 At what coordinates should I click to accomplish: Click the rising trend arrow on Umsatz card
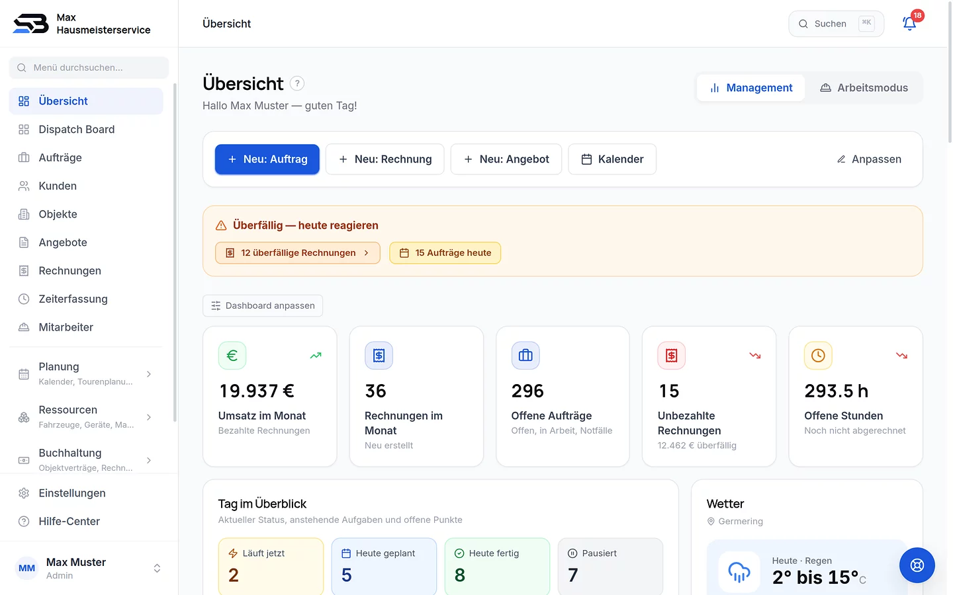[x=316, y=356]
